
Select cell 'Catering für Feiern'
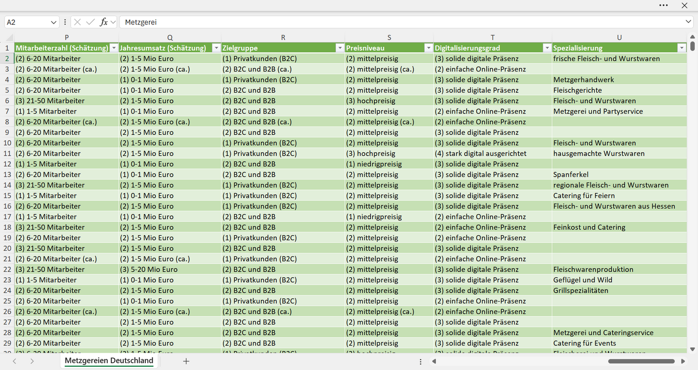619,196
